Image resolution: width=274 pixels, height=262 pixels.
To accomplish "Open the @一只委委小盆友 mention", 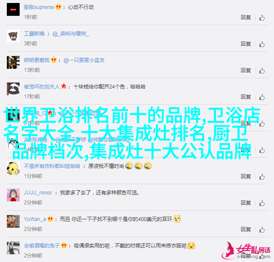I will [x=84, y=60].
